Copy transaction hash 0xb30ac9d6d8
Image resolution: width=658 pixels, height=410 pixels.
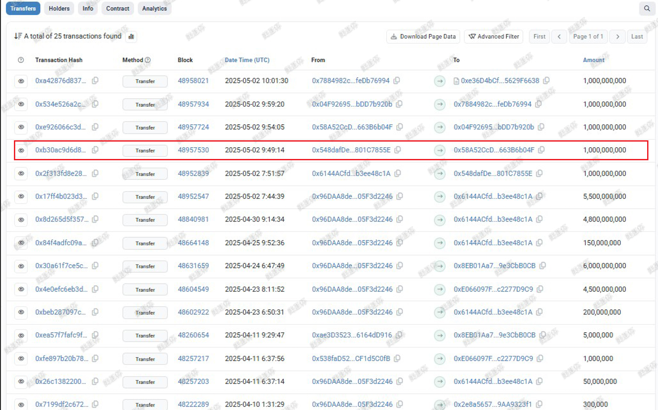point(95,150)
